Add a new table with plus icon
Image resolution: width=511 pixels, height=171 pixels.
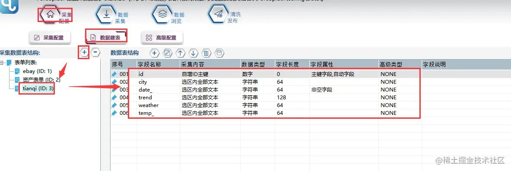point(84,52)
